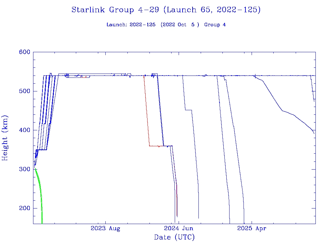The image size is (332, 249).
Task: Click the short plateau at 450 km
Action: pos(188,110)
